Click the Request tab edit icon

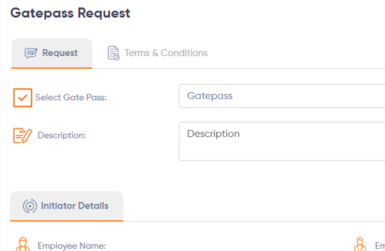click(x=31, y=53)
